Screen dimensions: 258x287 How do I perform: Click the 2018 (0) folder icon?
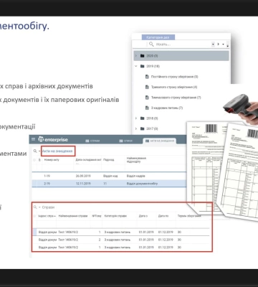click(x=143, y=118)
